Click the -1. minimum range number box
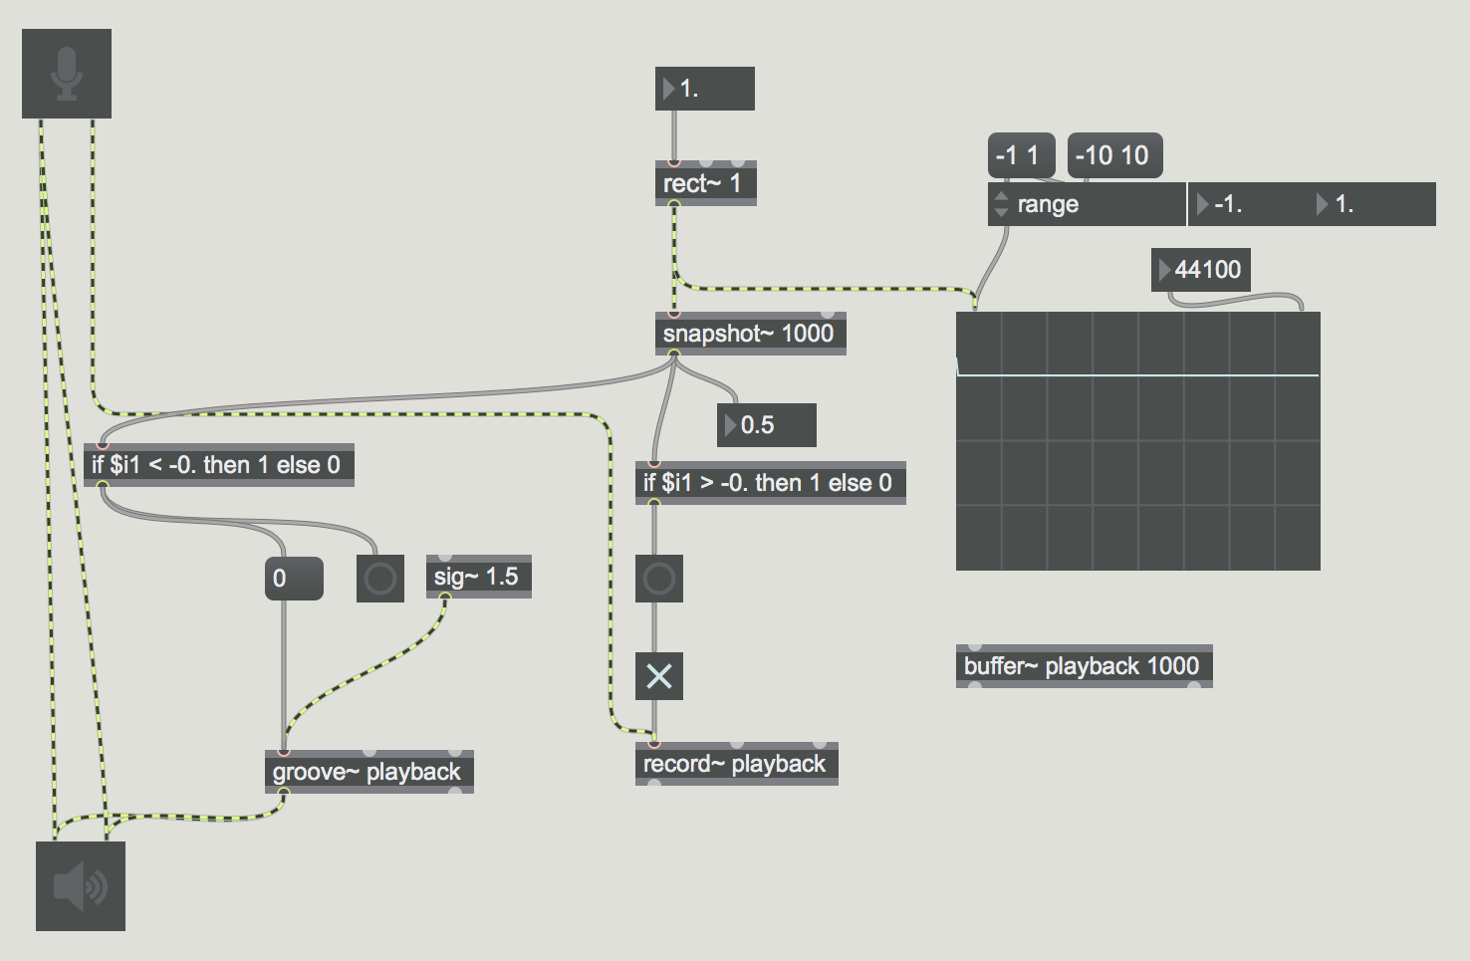1470x961 pixels. pos(1250,204)
